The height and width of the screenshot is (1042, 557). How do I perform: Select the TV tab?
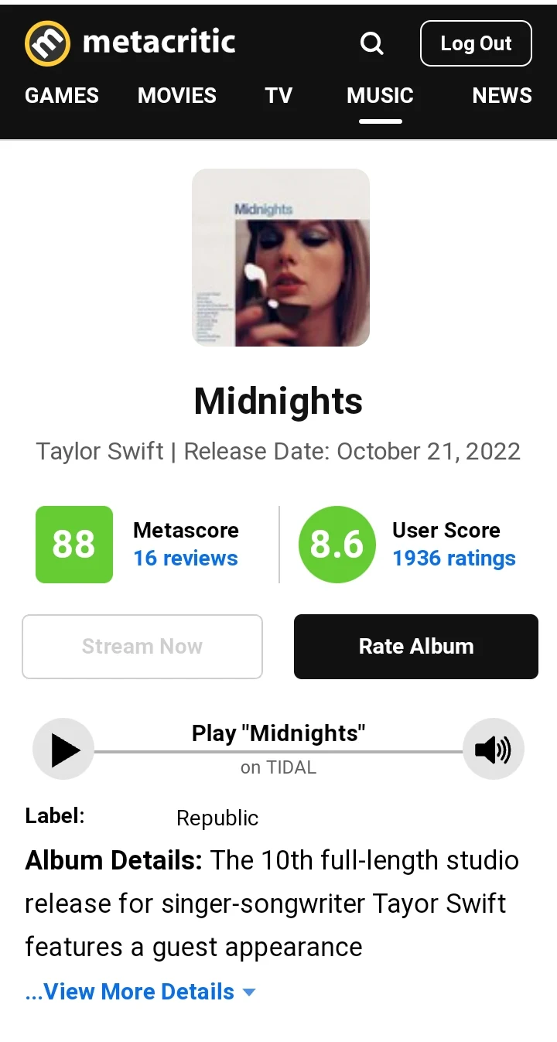[278, 95]
